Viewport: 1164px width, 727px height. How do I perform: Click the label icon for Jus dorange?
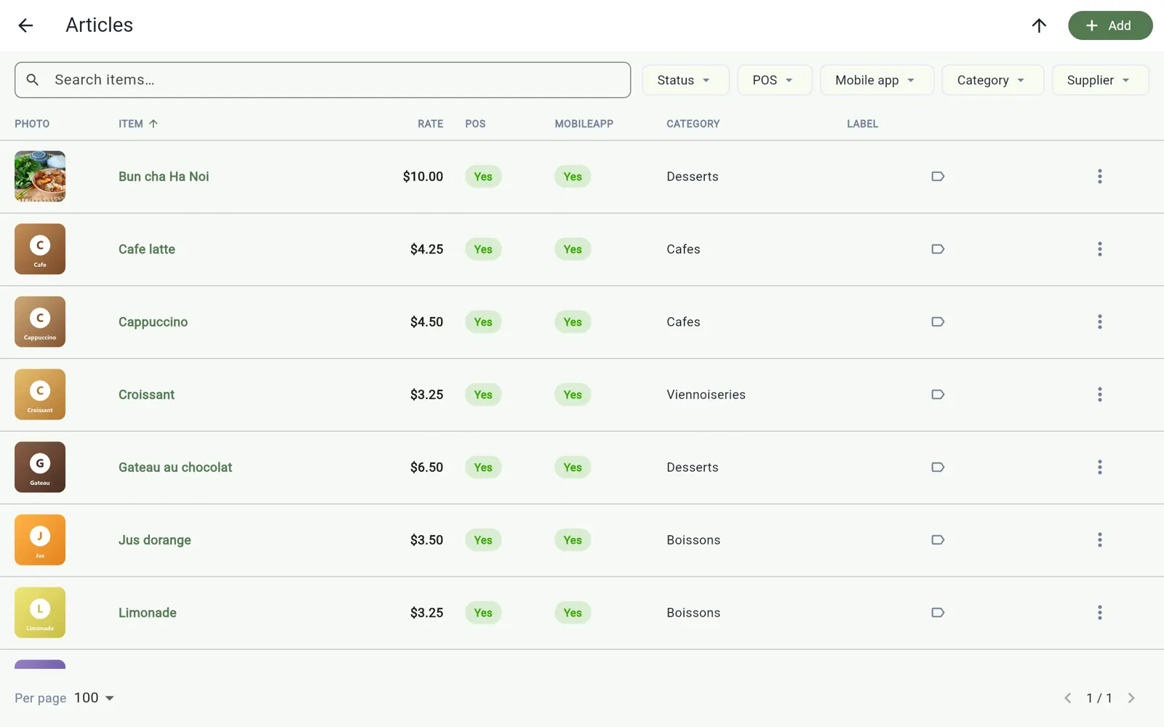click(938, 540)
